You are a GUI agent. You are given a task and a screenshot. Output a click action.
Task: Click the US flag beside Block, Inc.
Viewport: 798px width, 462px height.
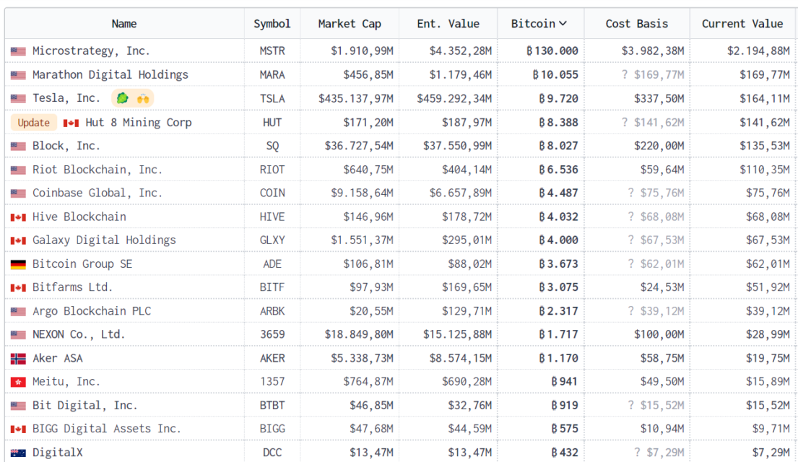click(18, 146)
